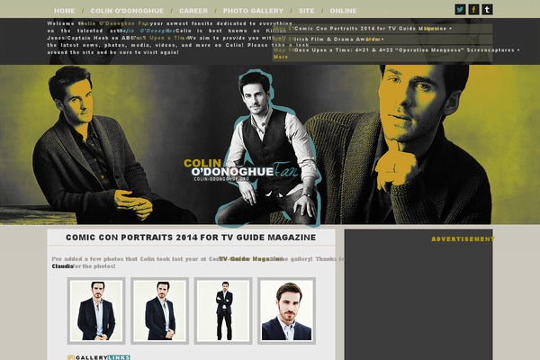Screen dimensions: 540x360
Task: Open the CAREER menu item
Action: tap(193, 11)
